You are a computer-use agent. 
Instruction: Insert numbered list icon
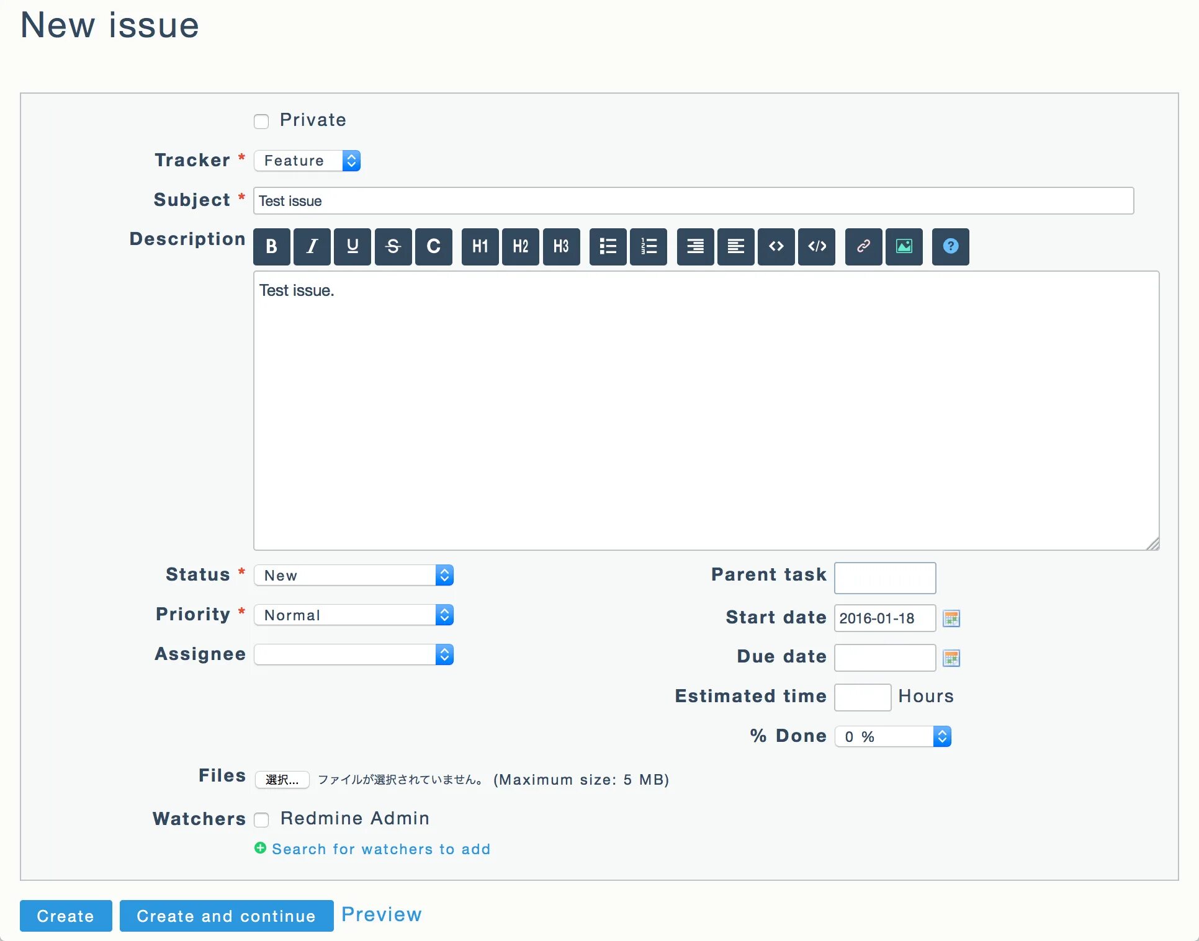[648, 246]
